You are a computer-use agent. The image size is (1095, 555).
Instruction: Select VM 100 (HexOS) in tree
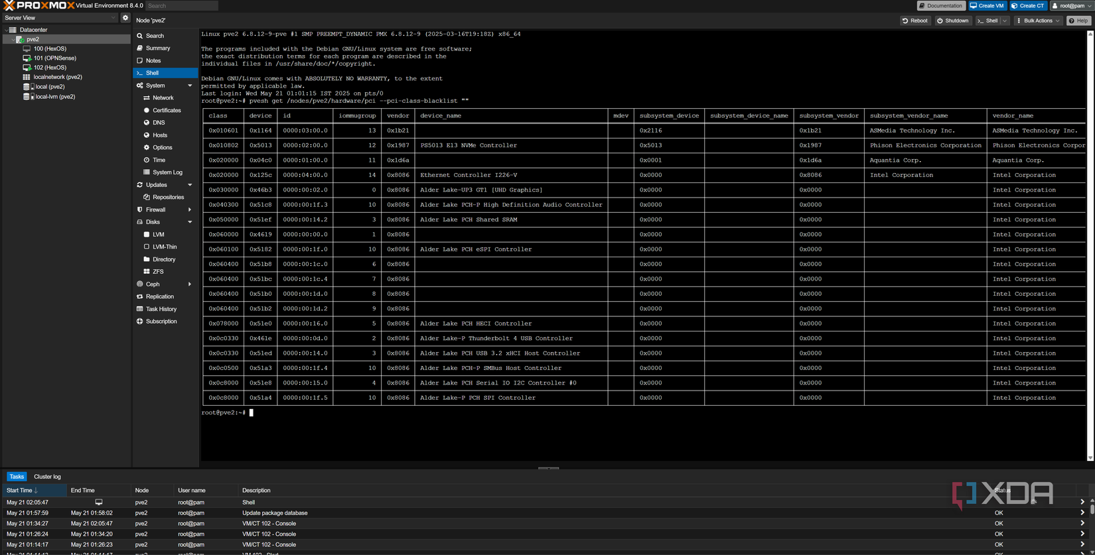[50, 48]
